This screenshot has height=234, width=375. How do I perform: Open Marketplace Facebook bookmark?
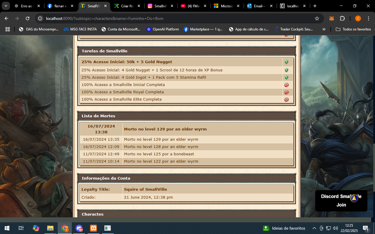tap(203, 29)
